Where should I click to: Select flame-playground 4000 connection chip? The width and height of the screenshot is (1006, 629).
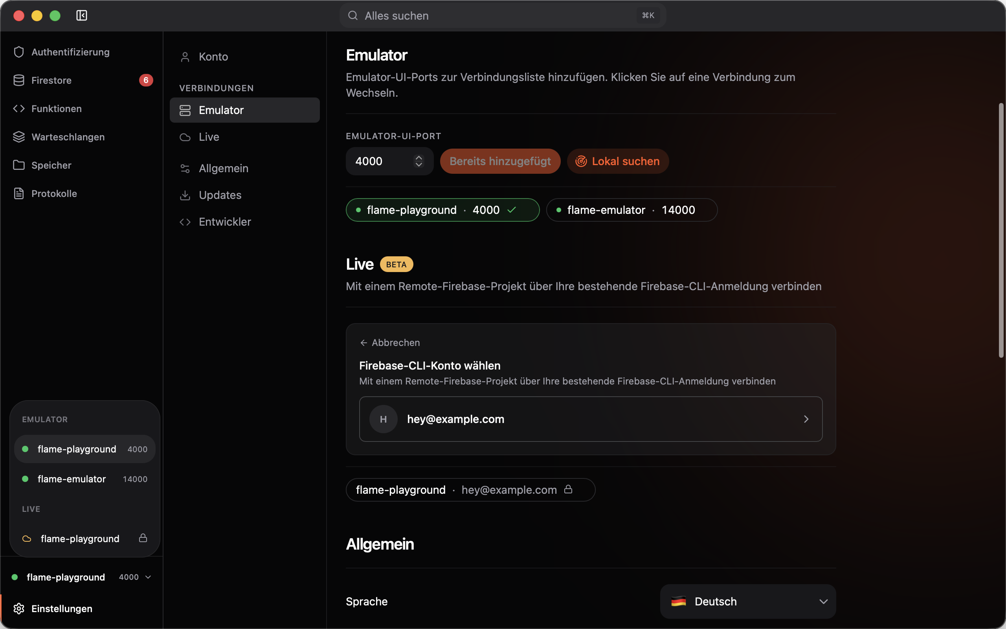click(x=442, y=210)
